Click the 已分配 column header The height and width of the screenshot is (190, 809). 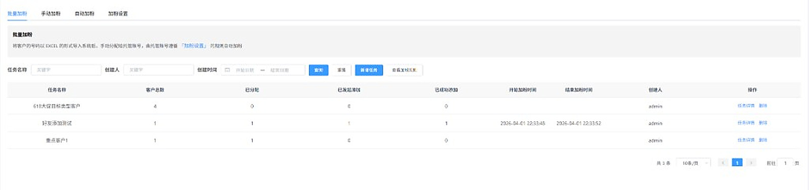point(252,90)
